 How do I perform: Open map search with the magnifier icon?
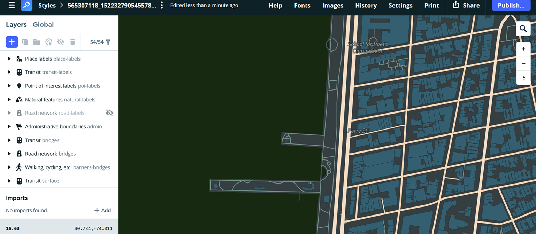(x=523, y=29)
